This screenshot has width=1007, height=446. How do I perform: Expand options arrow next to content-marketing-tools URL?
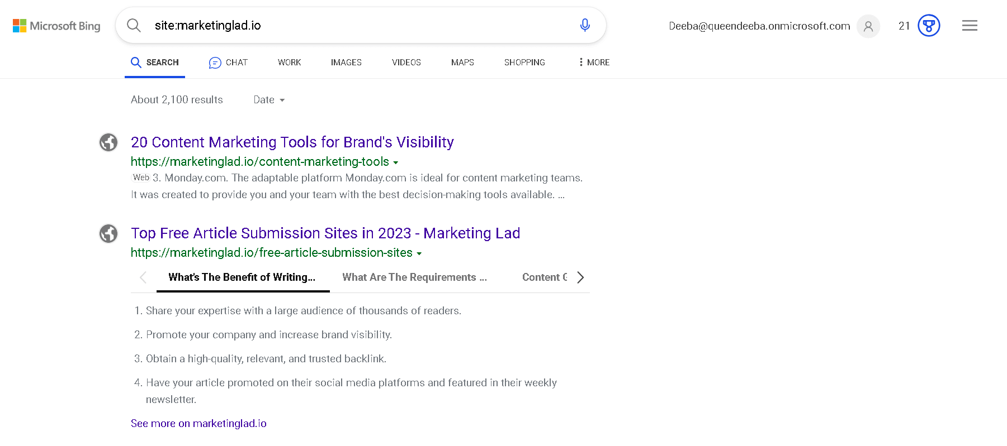(x=396, y=162)
